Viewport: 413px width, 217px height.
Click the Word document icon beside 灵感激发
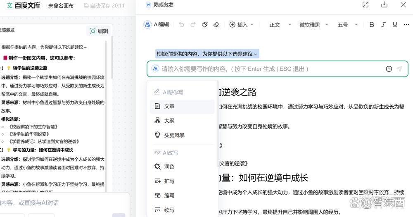(x=148, y=5)
